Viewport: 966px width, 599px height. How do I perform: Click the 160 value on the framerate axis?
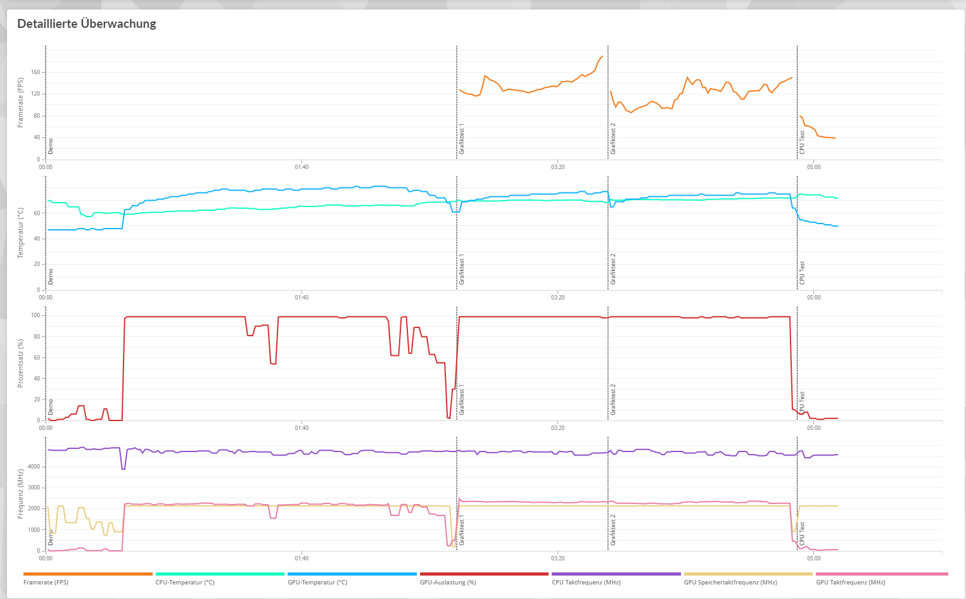(x=35, y=72)
